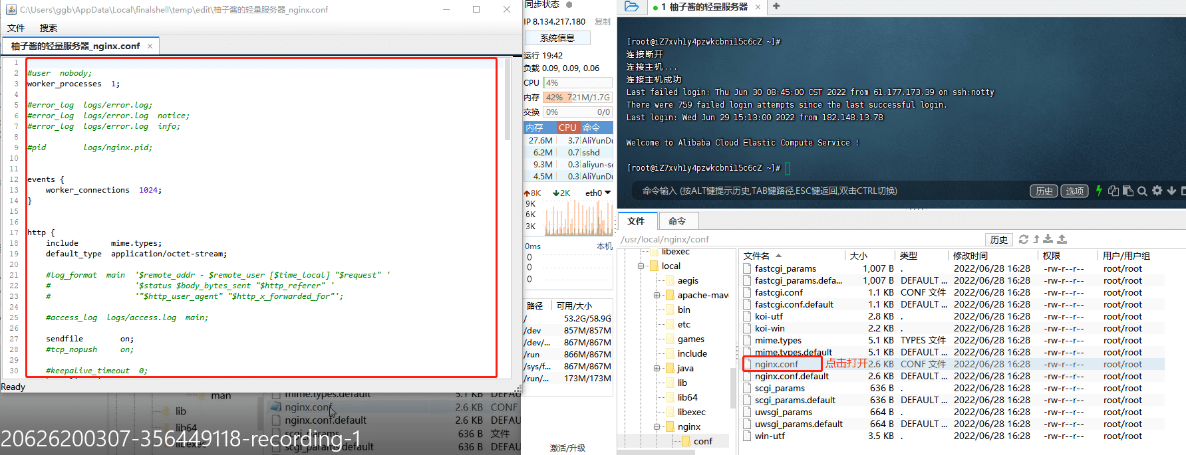Screen dimensions: 1186x455
Task: Open the 搜索 menu in editor
Action: pyautogui.click(x=48, y=28)
